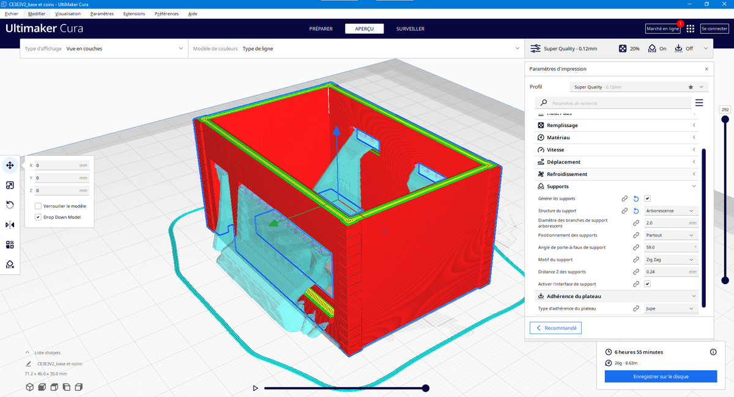Select the Rotate tool in left toolbar

(10, 205)
